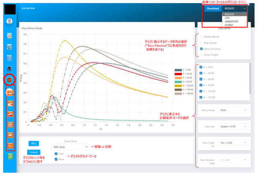Select the orange ship icon with white circle
Viewport: 257px width, 174px height.
10,93
